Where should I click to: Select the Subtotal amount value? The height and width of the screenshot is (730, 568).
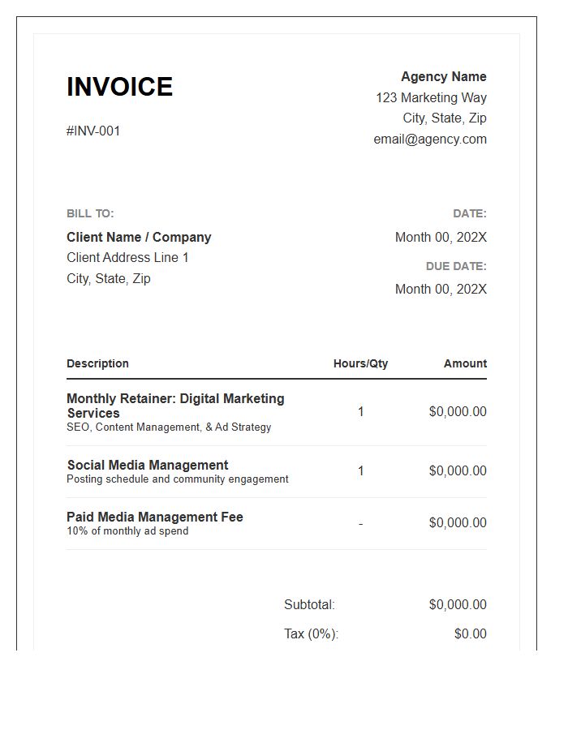[x=458, y=604]
